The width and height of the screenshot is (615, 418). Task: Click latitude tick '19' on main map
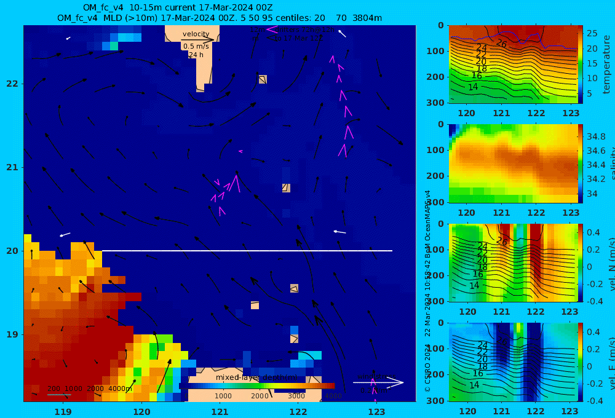click(x=12, y=334)
